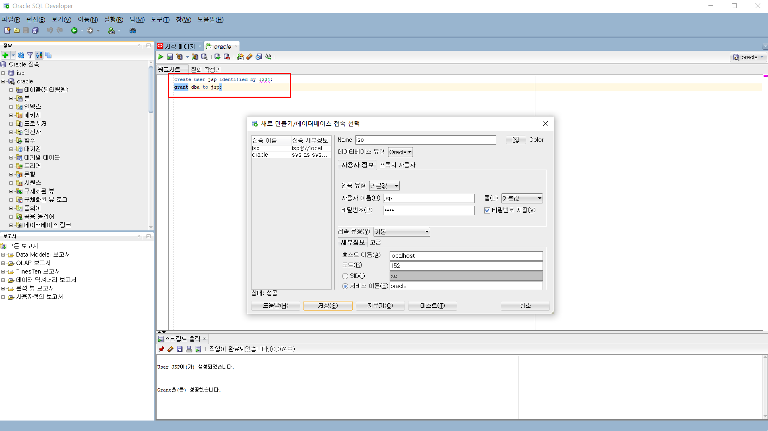Close the 스크립트 출력 tab
Screen dimensions: 768x431
204,339
